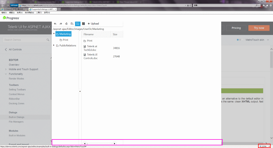Click the browser address bar URL

click(x=64, y=5)
